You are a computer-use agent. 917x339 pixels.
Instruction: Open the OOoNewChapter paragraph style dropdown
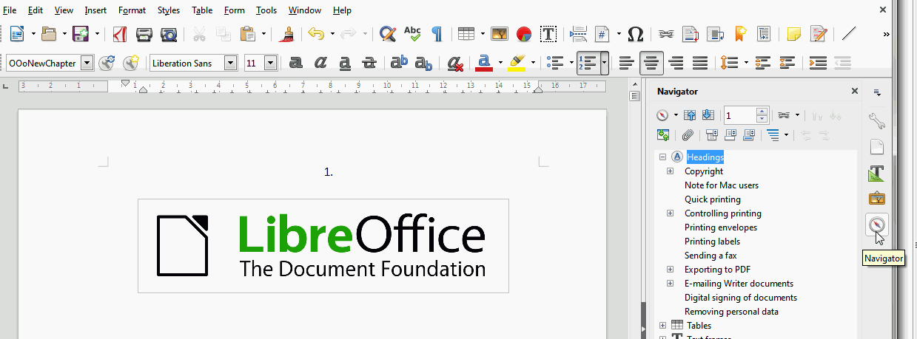(87, 64)
